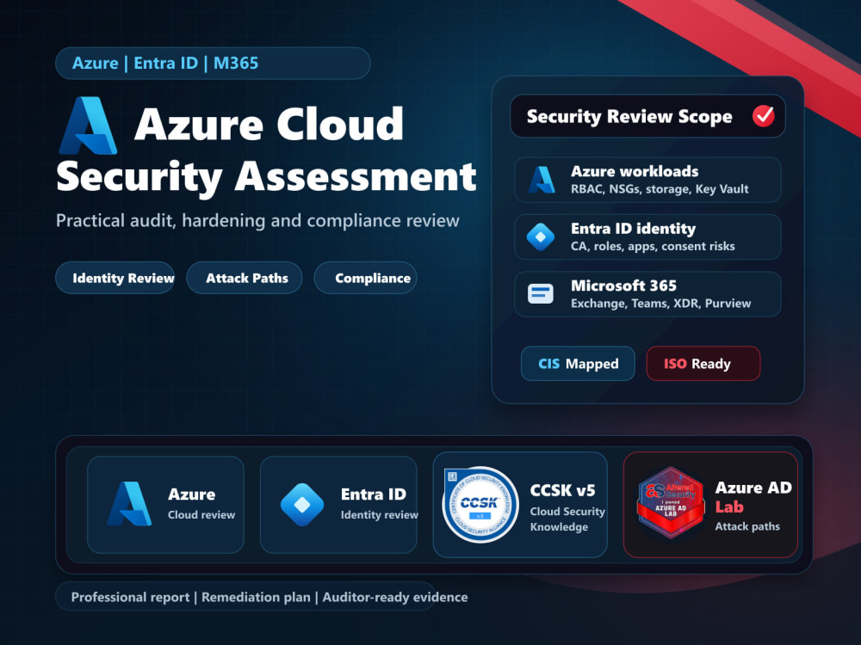Click 'CA, roles, apps, consent risks' text

click(x=653, y=246)
